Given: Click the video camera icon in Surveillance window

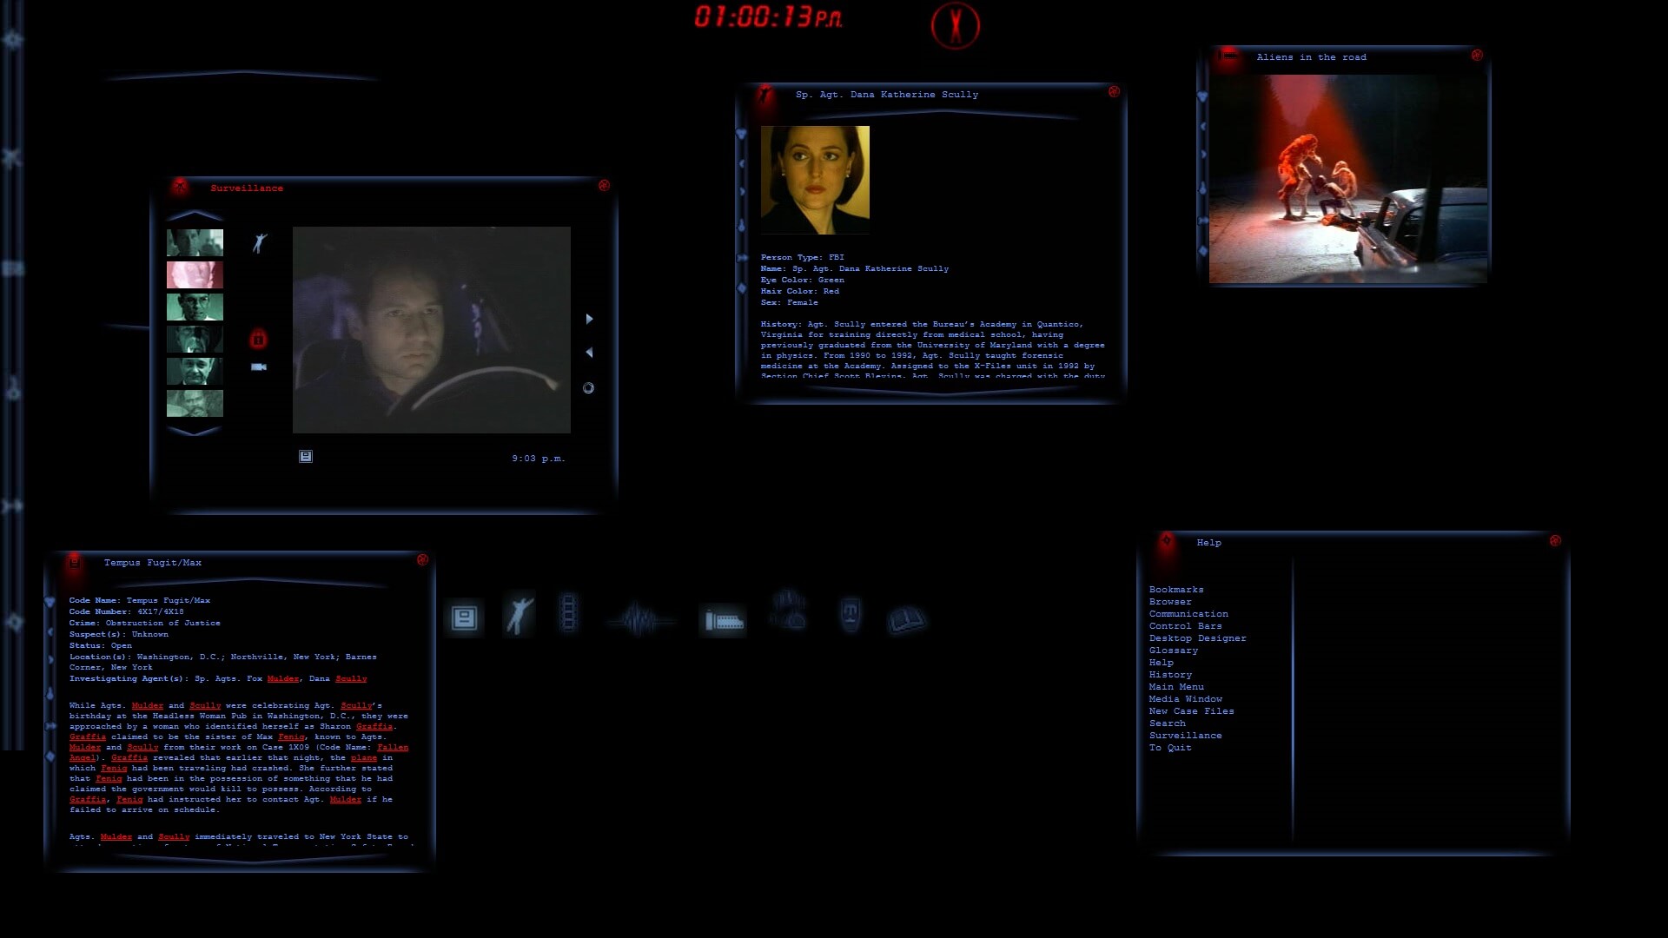Looking at the screenshot, I should (x=259, y=367).
